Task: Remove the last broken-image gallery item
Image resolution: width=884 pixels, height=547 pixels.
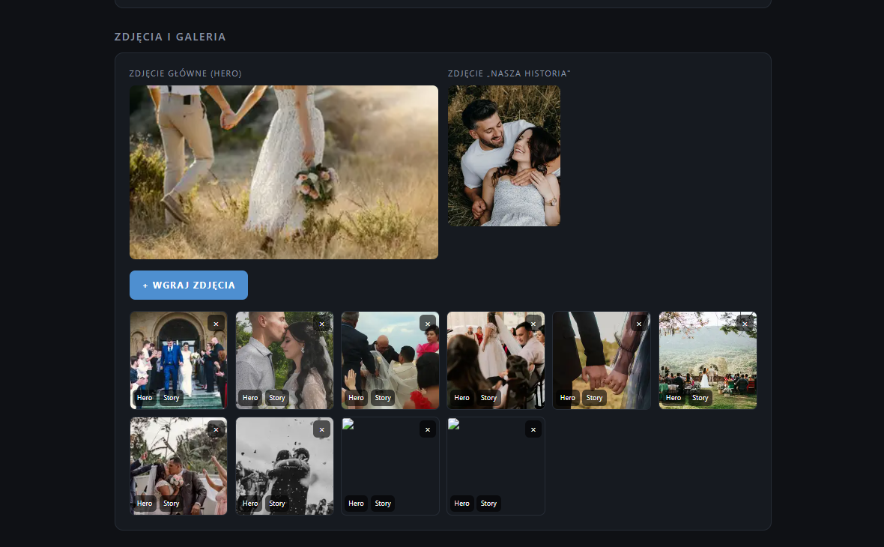Action: click(x=533, y=429)
